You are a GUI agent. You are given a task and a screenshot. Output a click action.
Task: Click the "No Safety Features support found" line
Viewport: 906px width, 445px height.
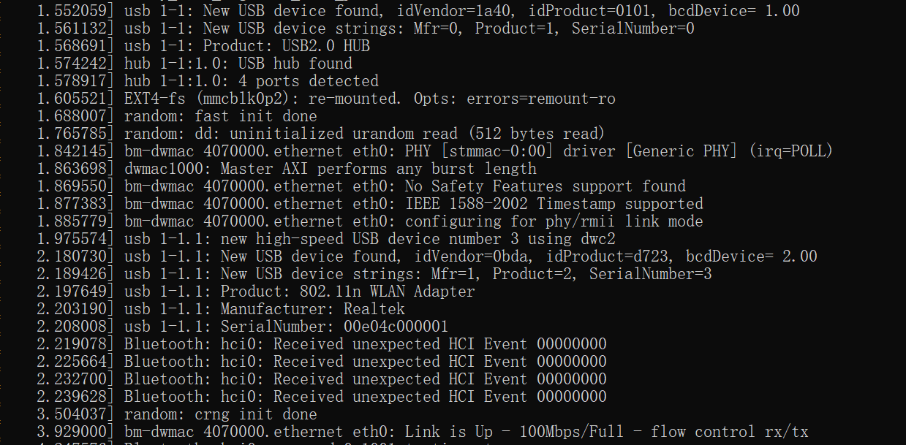click(361, 186)
